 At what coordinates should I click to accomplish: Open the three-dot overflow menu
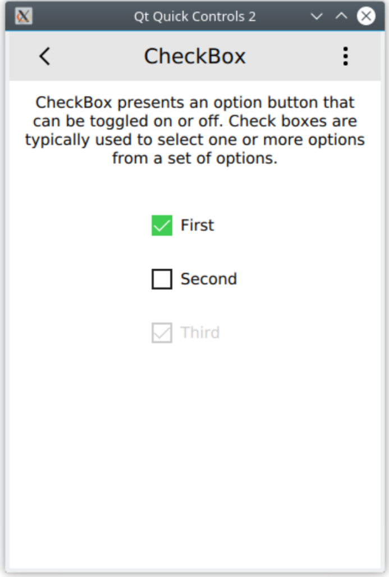pyautogui.click(x=345, y=56)
